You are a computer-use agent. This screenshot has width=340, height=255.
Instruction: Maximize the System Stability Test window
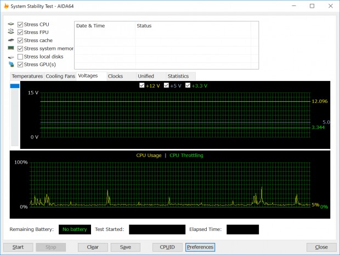pyautogui.click(x=312, y=6)
